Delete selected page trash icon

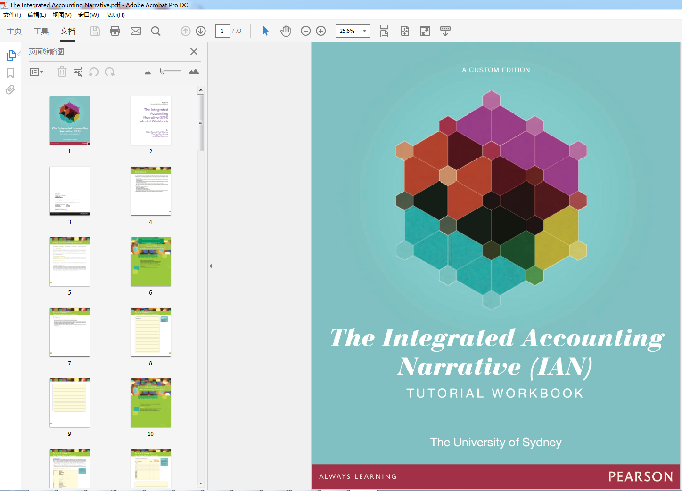pyautogui.click(x=62, y=72)
